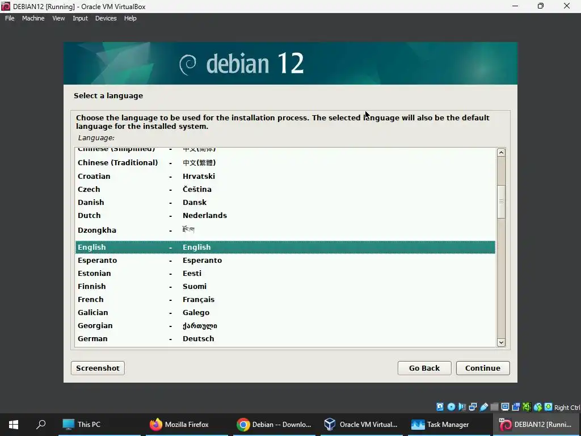The height and width of the screenshot is (436, 581).
Task: Click the network adapter status icon
Action: tap(473, 406)
